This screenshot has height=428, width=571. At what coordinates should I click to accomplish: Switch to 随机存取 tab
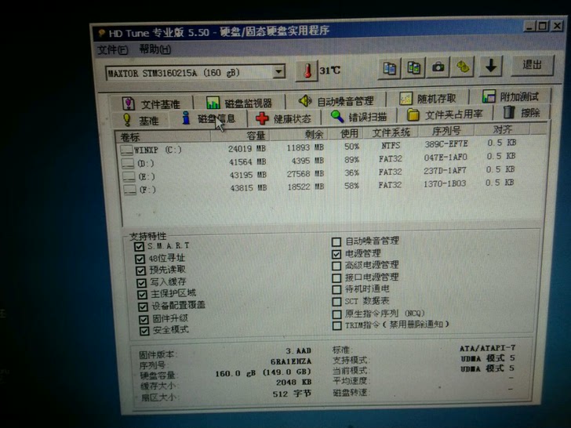427,98
